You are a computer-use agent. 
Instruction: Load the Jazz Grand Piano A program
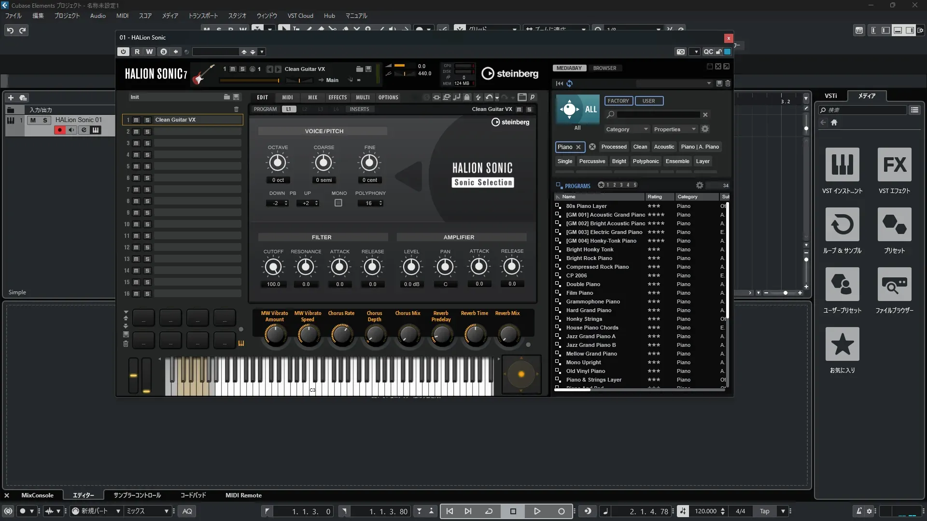pos(590,336)
